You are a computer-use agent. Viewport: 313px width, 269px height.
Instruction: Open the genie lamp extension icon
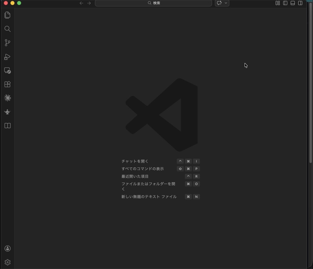click(7, 112)
